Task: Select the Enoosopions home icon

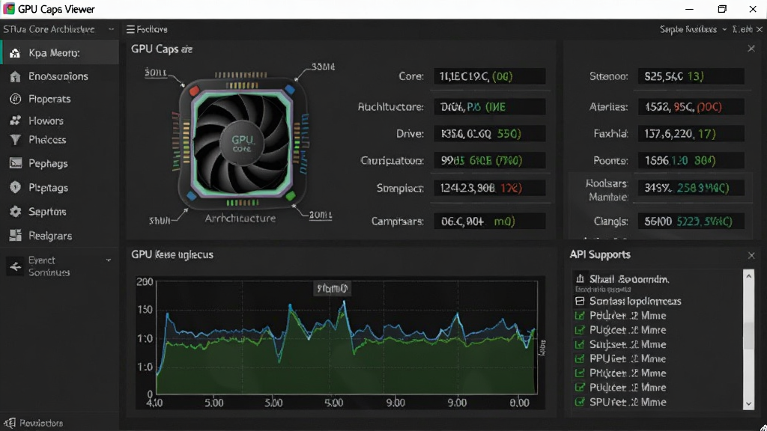Action: pos(15,76)
